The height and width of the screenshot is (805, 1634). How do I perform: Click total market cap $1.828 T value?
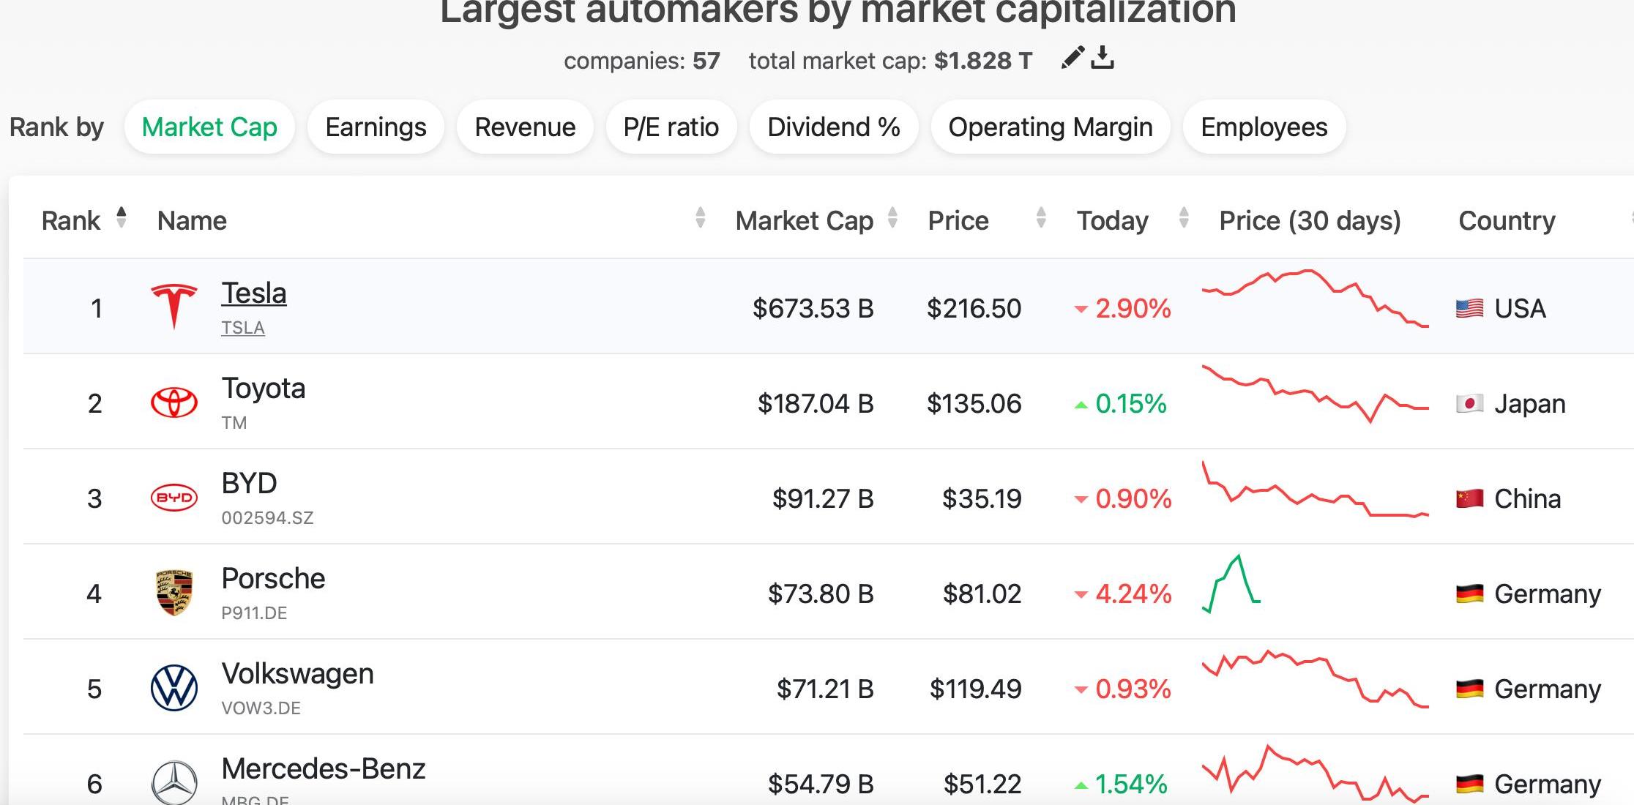(x=982, y=60)
